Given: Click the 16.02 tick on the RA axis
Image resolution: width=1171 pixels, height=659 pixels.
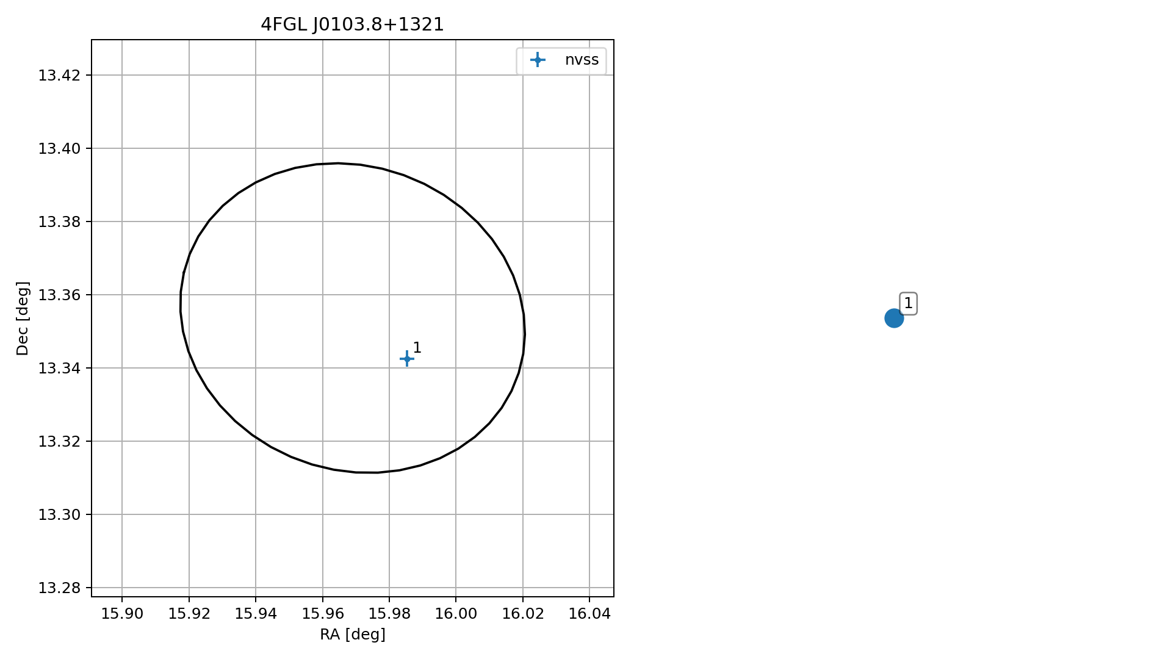Looking at the screenshot, I should 523,614.
